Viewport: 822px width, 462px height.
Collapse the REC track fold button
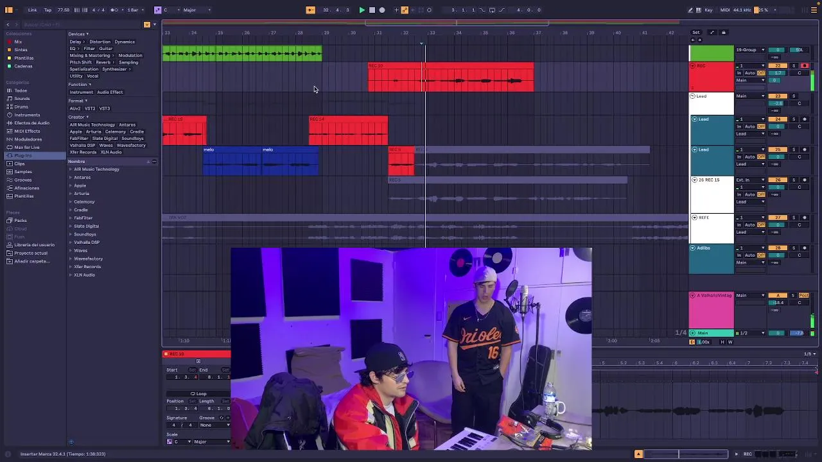[x=693, y=65]
